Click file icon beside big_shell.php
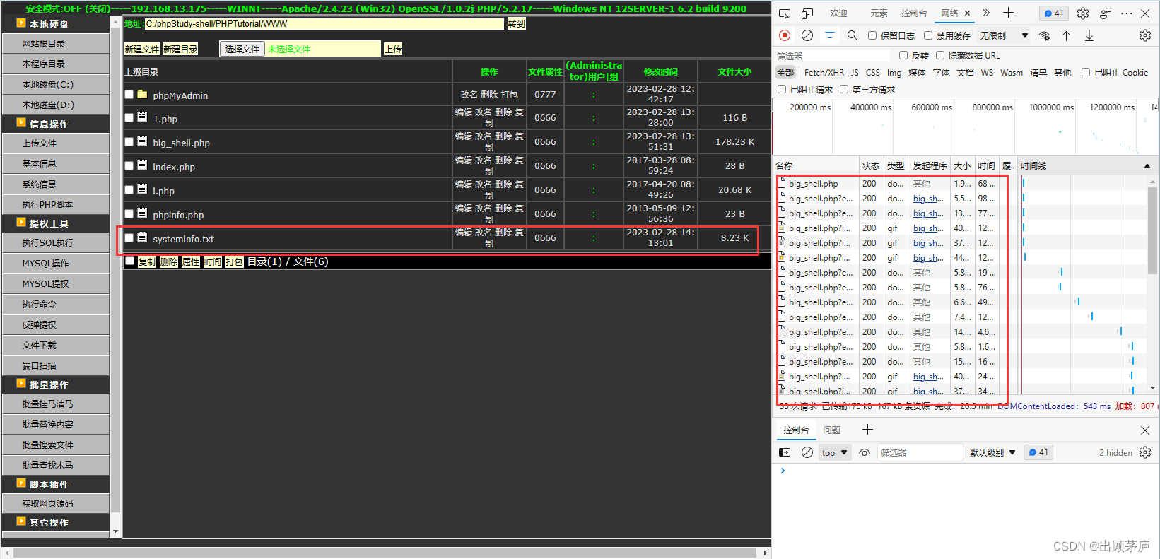 [x=142, y=141]
